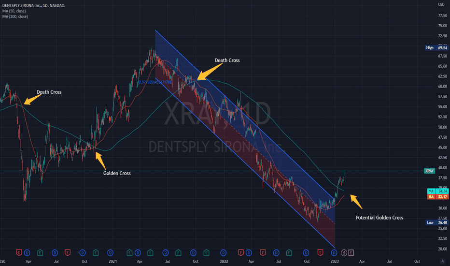This screenshot has height=266, width=450.
Task: Open red earnings marker between Oct 2022 and 2023
Action: pyautogui.click(x=320, y=253)
